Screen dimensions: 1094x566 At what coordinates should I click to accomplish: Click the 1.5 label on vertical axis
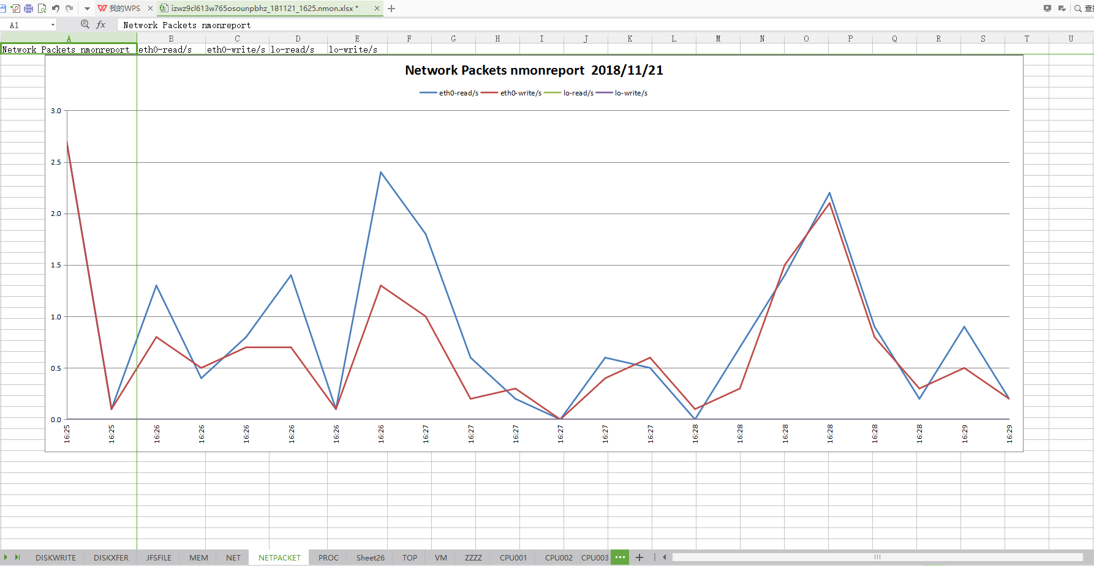coord(56,265)
